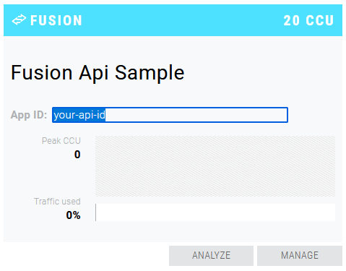Click the striped Peak CCU chart area

(x=215, y=166)
